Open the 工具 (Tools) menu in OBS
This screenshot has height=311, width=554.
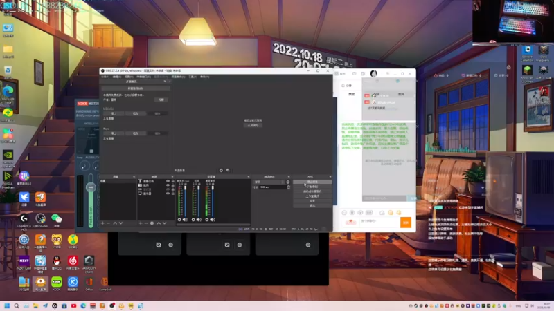pos(193,77)
